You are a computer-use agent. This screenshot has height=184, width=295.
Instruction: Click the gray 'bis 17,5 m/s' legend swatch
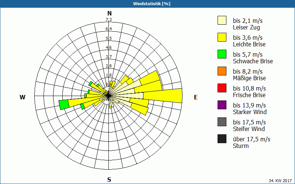(x=222, y=122)
